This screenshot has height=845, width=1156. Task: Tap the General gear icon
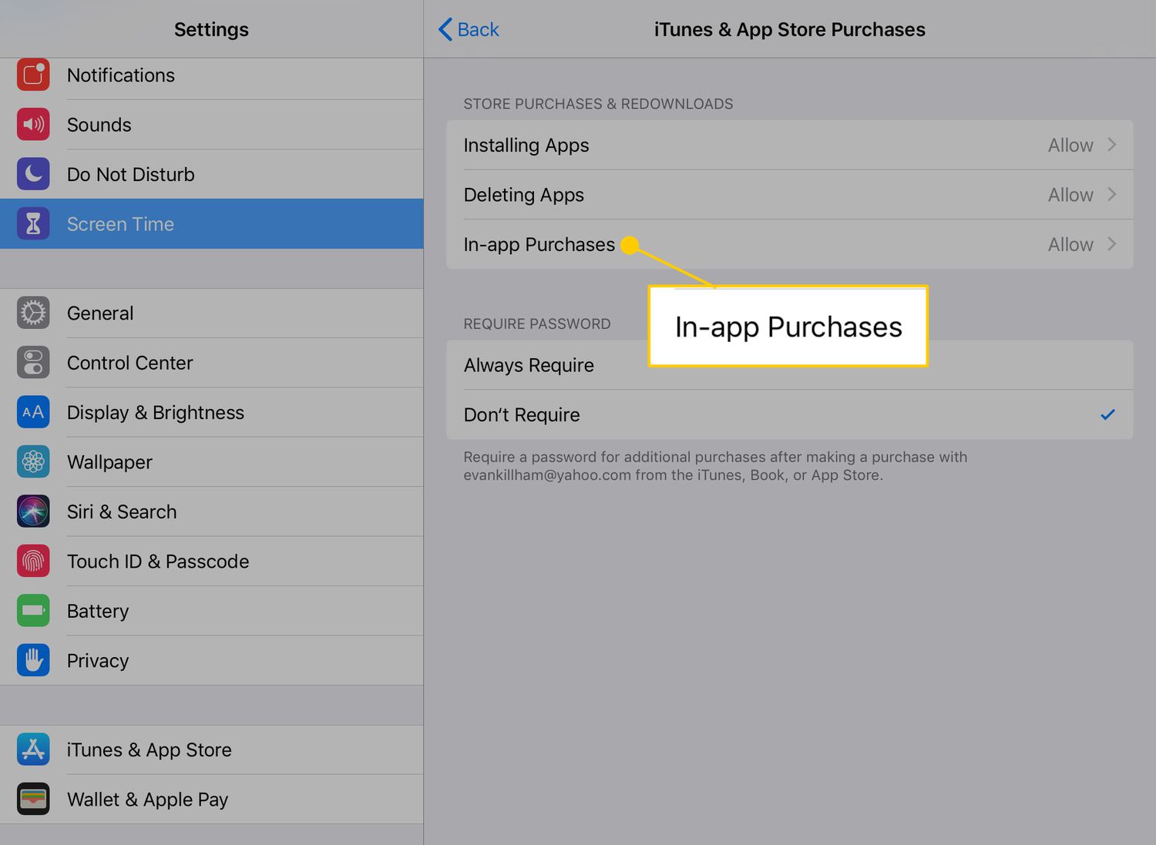pyautogui.click(x=33, y=313)
